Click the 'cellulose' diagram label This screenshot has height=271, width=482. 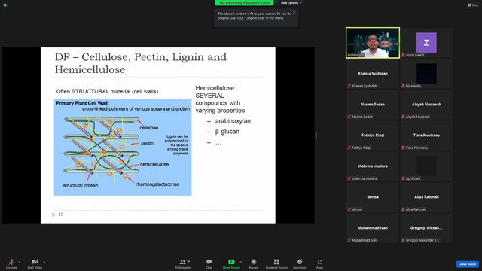tap(149, 128)
